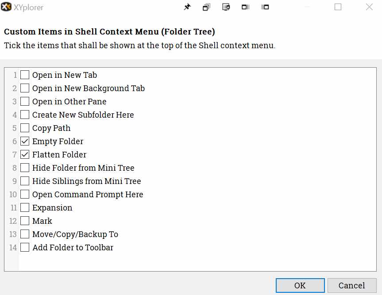Screen dimensions: 382x295
Task: Tick Open Command Prompt Here checkbox
Action: tap(25, 195)
